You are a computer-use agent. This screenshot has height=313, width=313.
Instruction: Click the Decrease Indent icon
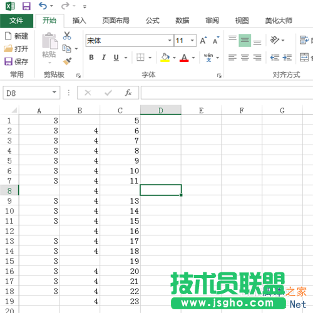point(275,58)
